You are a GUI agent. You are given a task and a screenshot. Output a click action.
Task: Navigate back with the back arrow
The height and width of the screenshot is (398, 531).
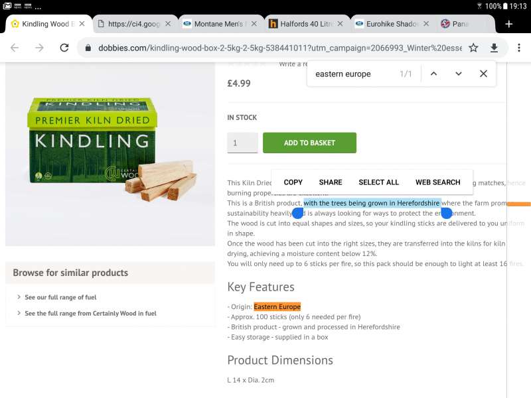tap(15, 48)
